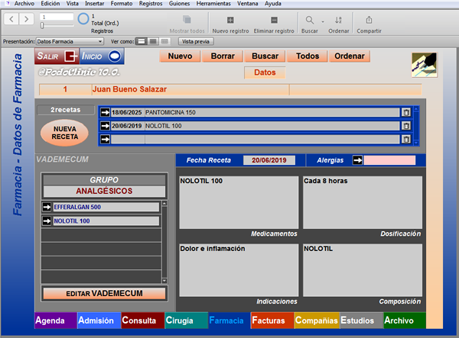Expand the Buscar dropdown arrow in toolbar
The height and width of the screenshot is (338, 459).
coord(323,21)
